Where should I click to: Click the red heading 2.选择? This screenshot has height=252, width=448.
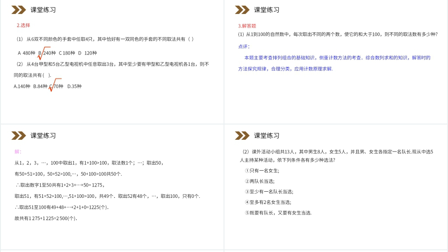pos(23,25)
